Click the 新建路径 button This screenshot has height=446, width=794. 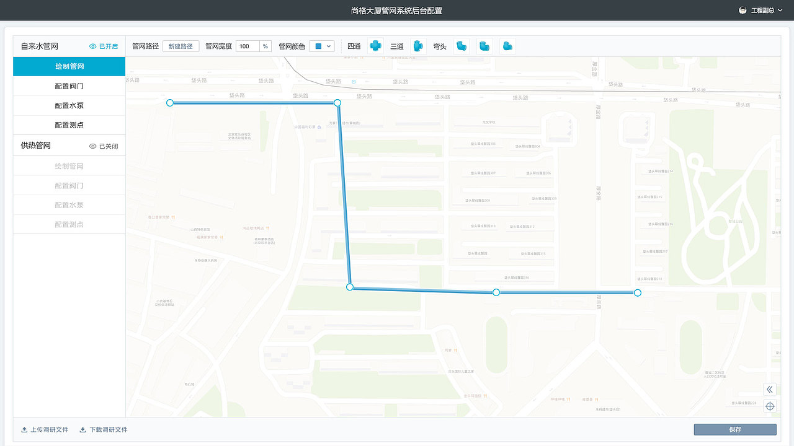click(181, 46)
